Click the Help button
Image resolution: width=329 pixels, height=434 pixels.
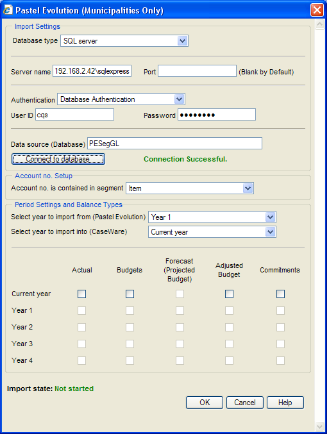tap(285, 403)
